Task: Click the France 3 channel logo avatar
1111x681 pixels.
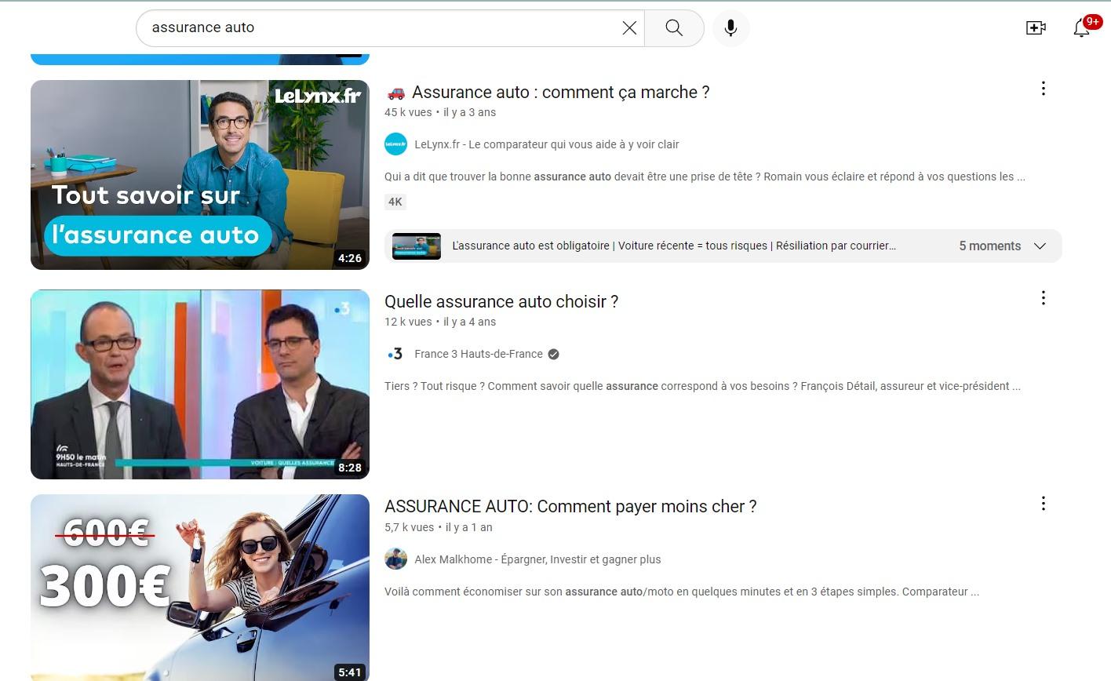Action: pyautogui.click(x=395, y=354)
